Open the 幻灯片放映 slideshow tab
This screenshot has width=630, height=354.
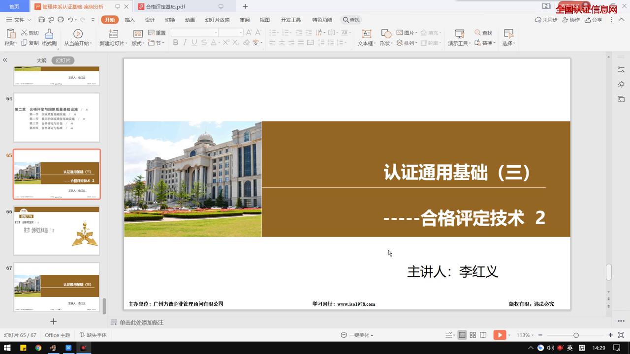click(x=217, y=20)
